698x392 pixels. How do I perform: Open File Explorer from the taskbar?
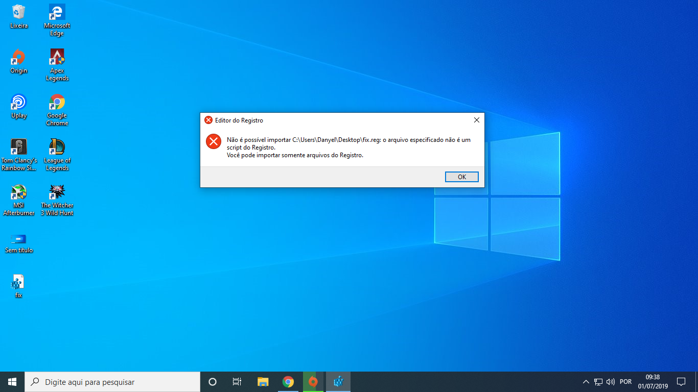263,382
